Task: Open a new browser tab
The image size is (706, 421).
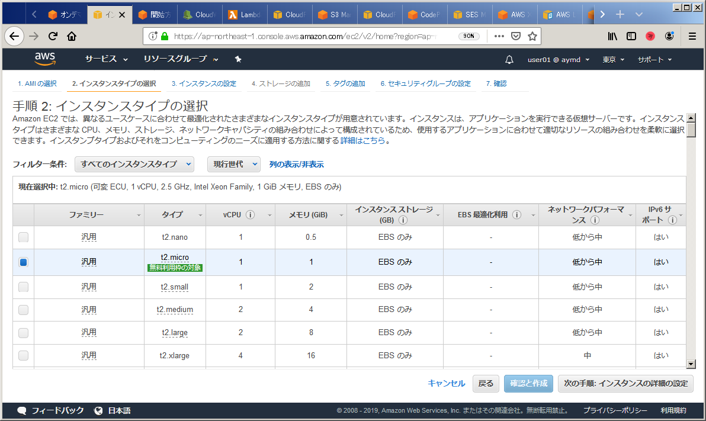Action: [x=620, y=14]
